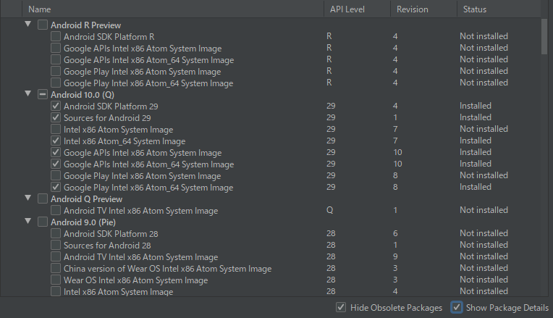Collapse the Android 10.0 (Q) group
This screenshot has width=553, height=318.
(28, 94)
